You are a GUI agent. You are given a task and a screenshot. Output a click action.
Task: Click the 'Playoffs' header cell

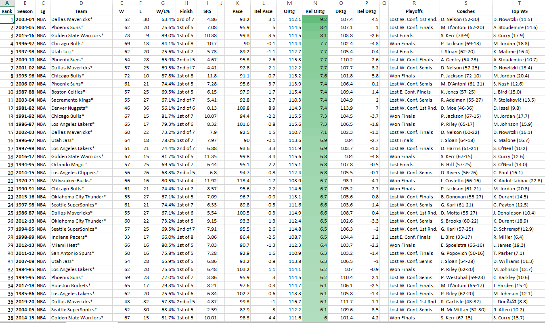tap(414, 11)
